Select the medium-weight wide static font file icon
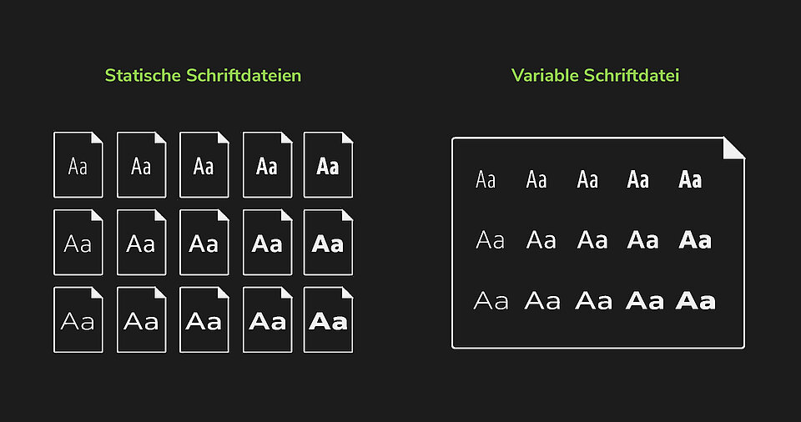The width and height of the screenshot is (801, 422). click(x=204, y=320)
